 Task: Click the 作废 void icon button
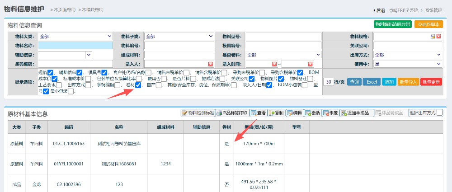click(330, 113)
